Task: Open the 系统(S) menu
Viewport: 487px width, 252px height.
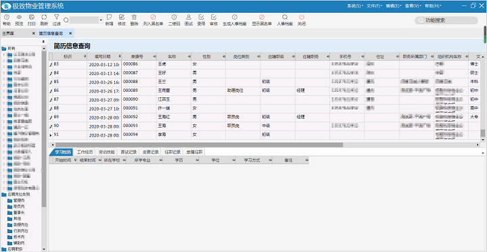Action: pos(355,6)
